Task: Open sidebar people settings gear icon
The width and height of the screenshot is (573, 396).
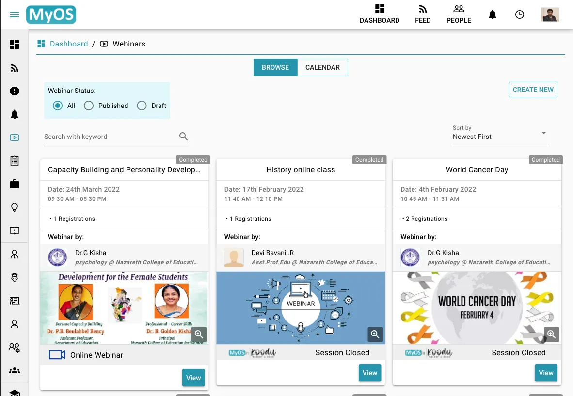Action: [x=15, y=347]
